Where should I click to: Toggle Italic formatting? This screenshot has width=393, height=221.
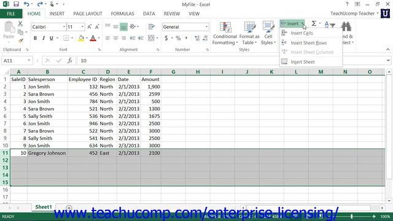tap(44, 38)
